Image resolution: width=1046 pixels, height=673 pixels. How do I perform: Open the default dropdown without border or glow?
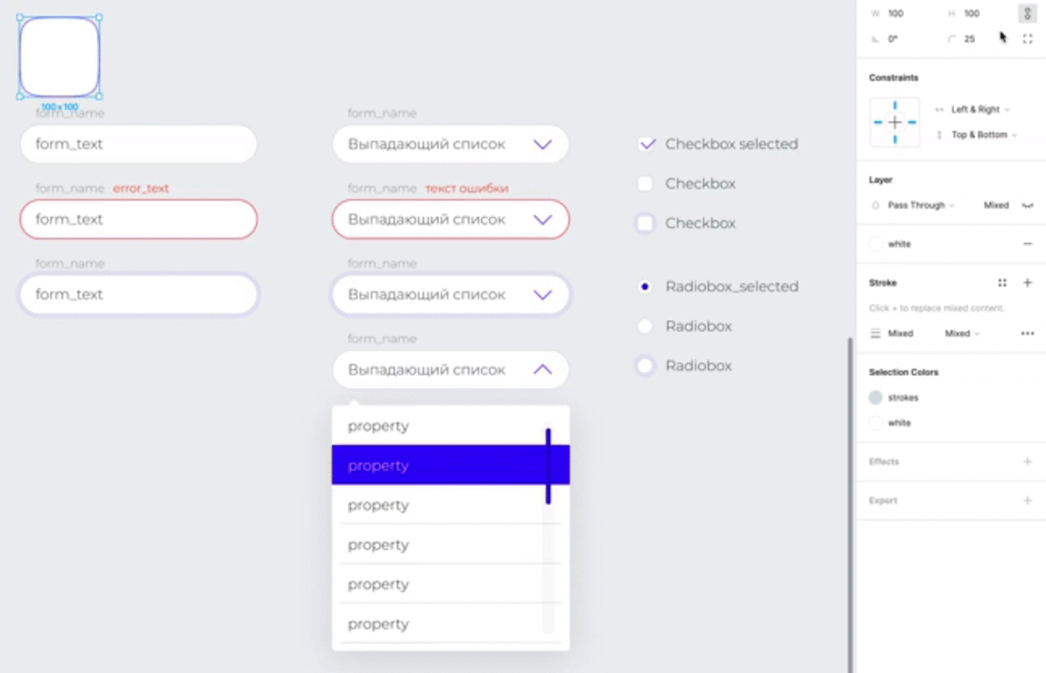coord(451,144)
